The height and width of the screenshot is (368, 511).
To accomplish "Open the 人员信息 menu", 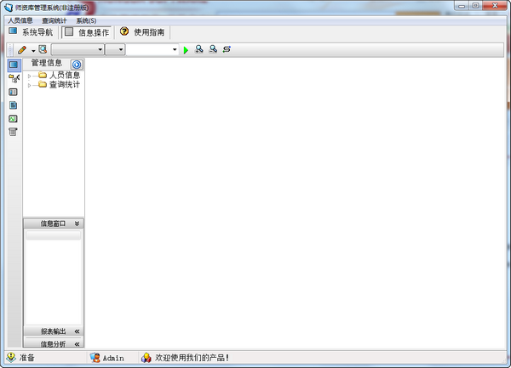I will pos(20,20).
